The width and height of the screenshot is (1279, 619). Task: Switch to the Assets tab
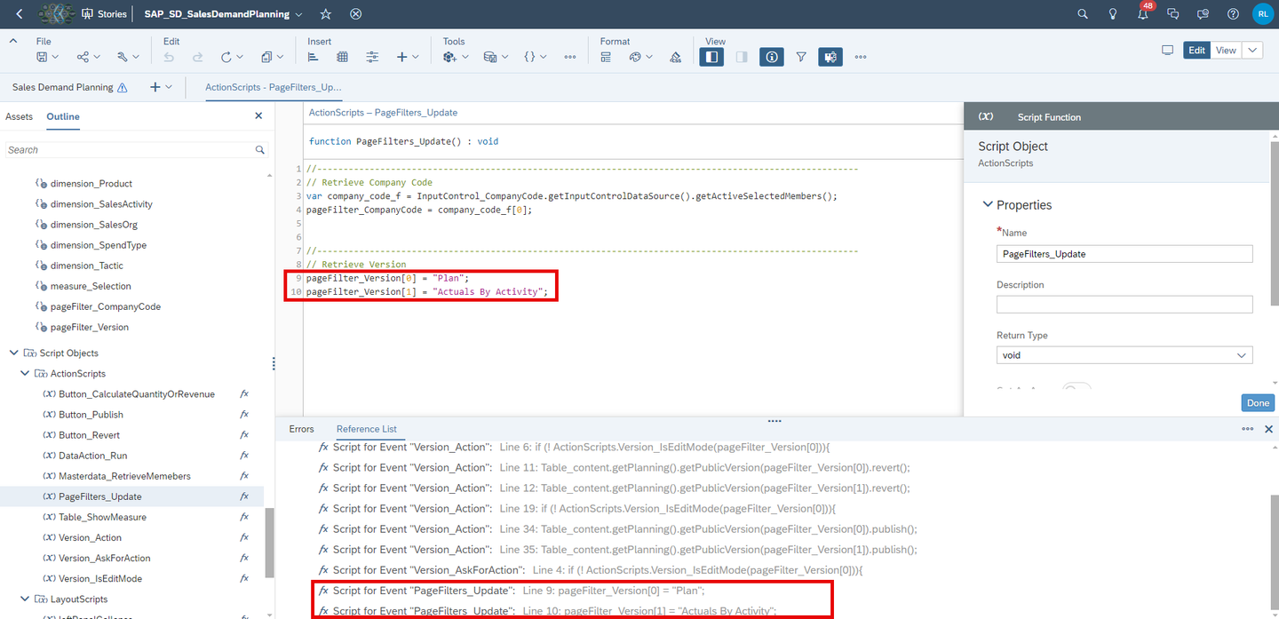(x=19, y=116)
